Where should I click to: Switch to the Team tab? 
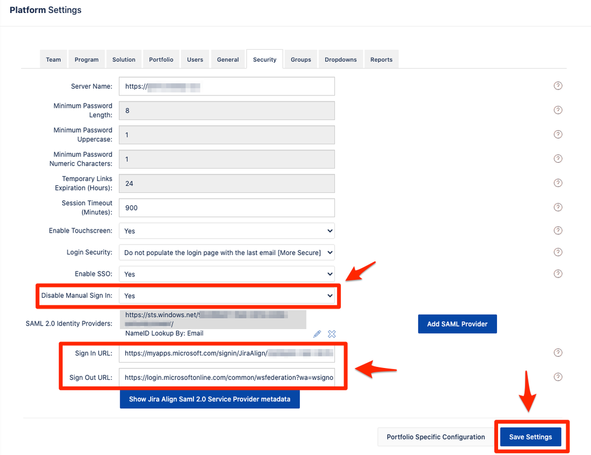click(53, 60)
